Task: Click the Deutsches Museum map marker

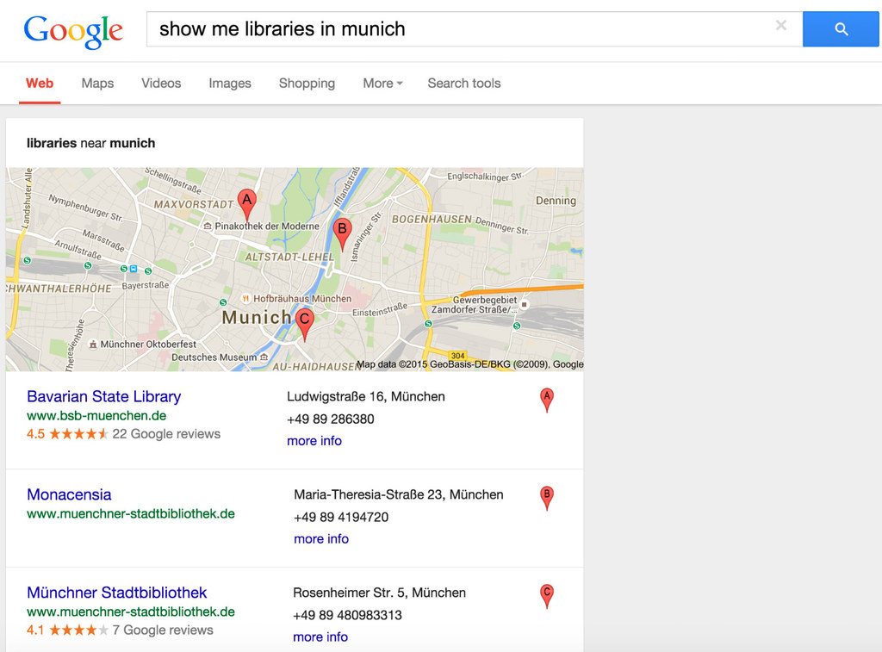Action: click(264, 357)
